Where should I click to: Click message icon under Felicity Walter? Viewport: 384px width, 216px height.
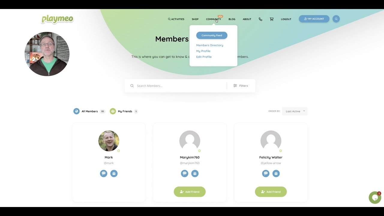pyautogui.click(x=266, y=173)
